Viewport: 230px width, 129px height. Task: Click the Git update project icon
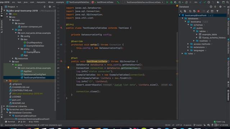tap(201, 2)
